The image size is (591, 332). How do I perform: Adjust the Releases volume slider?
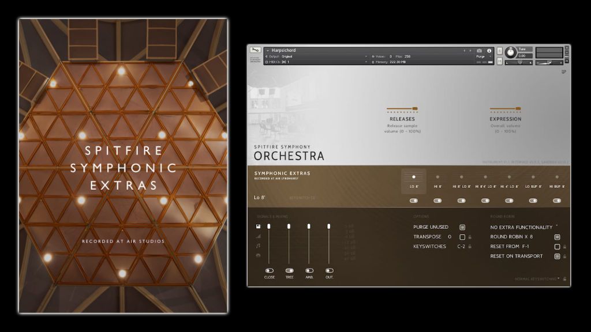402,109
